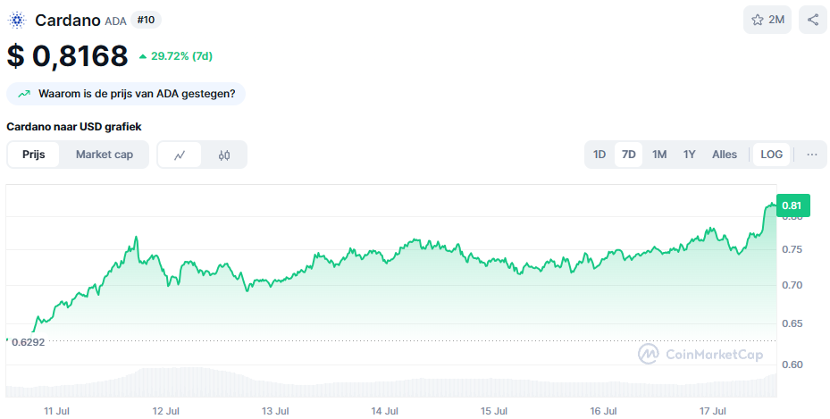Screen dimensions: 830x419
Task: Click the 12 Jul date label
Action: coord(165,411)
